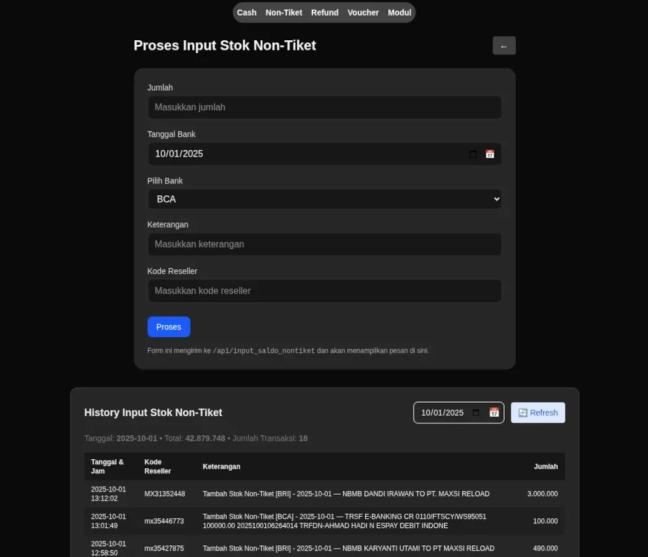The image size is (648, 557).
Task: Click the Tanggal Bank date value
Action: [x=179, y=154]
